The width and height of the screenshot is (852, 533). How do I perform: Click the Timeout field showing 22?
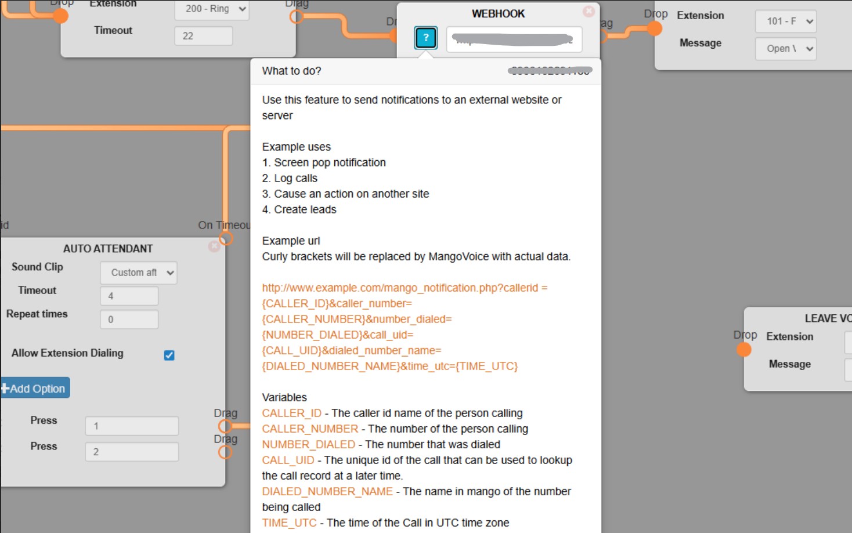(x=203, y=36)
